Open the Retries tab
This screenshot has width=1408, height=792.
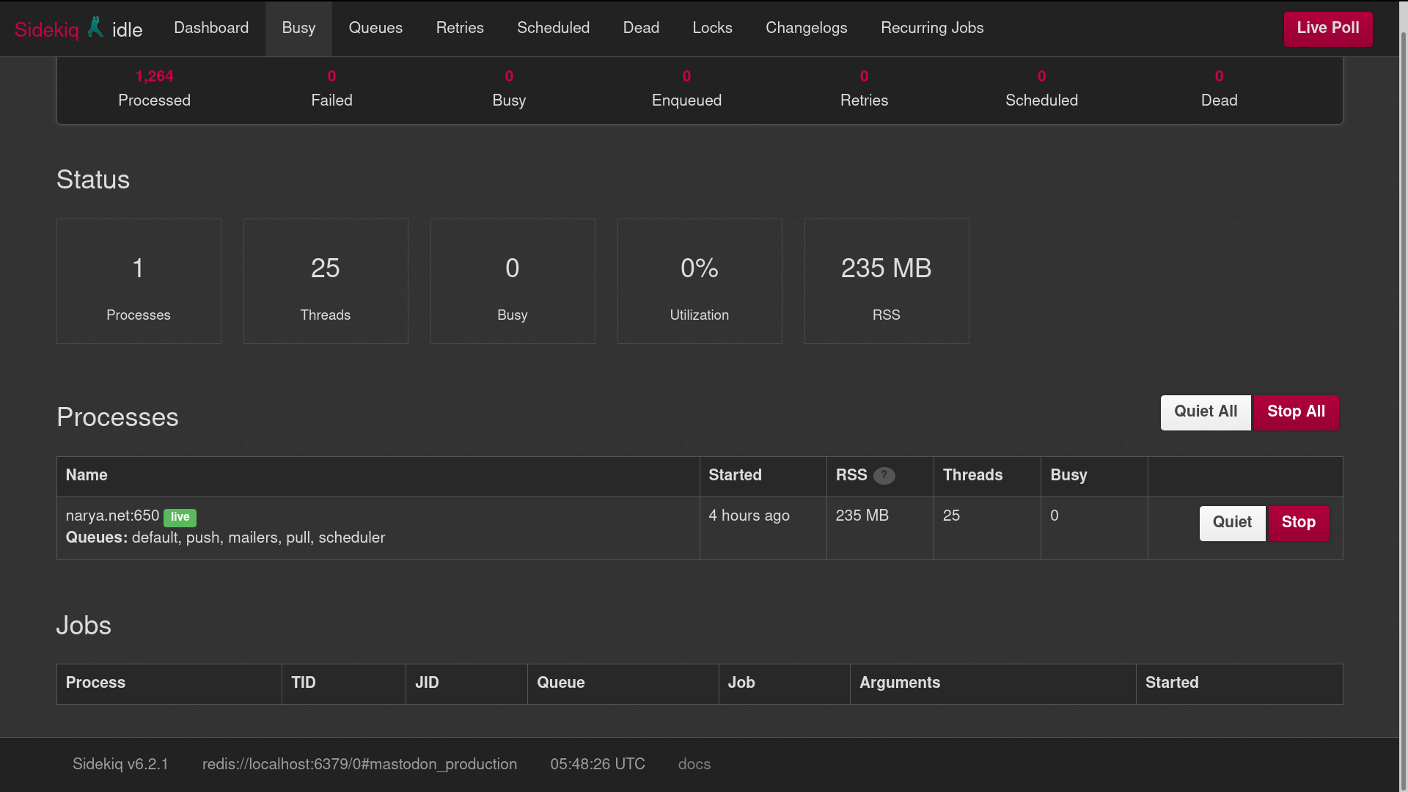(460, 28)
